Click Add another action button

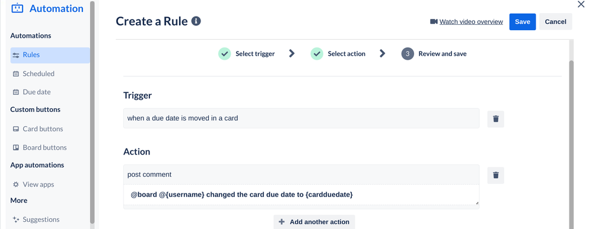[314, 222]
